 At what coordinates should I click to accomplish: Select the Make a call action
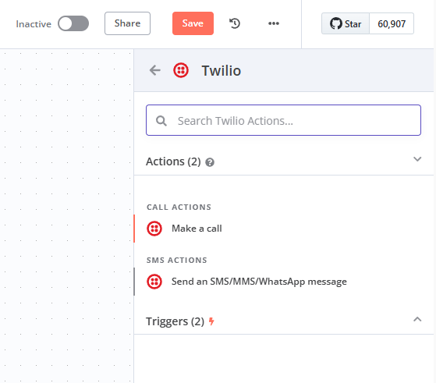[x=284, y=229]
